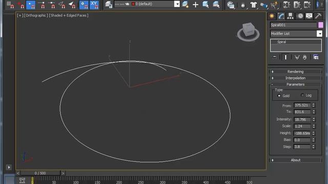The height and width of the screenshot is (184, 328).
Task: Click the Step spinner arrows
Action: (x=314, y=147)
